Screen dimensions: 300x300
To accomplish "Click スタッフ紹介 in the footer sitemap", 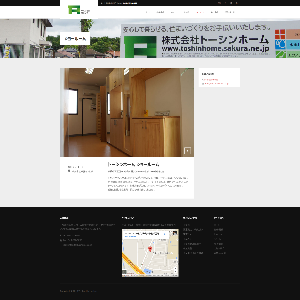I will point(219,249).
